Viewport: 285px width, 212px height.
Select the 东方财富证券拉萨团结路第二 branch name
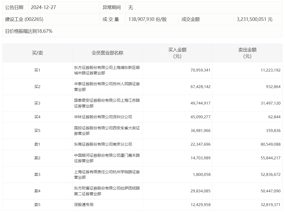107,191
